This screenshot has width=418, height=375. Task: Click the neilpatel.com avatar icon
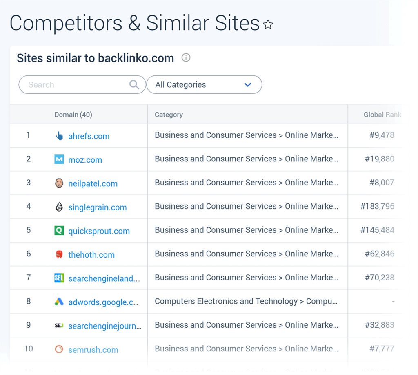pyautogui.click(x=59, y=183)
